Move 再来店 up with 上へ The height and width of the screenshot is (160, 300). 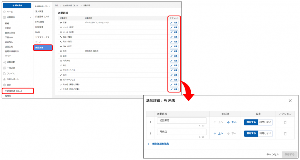[218, 134]
